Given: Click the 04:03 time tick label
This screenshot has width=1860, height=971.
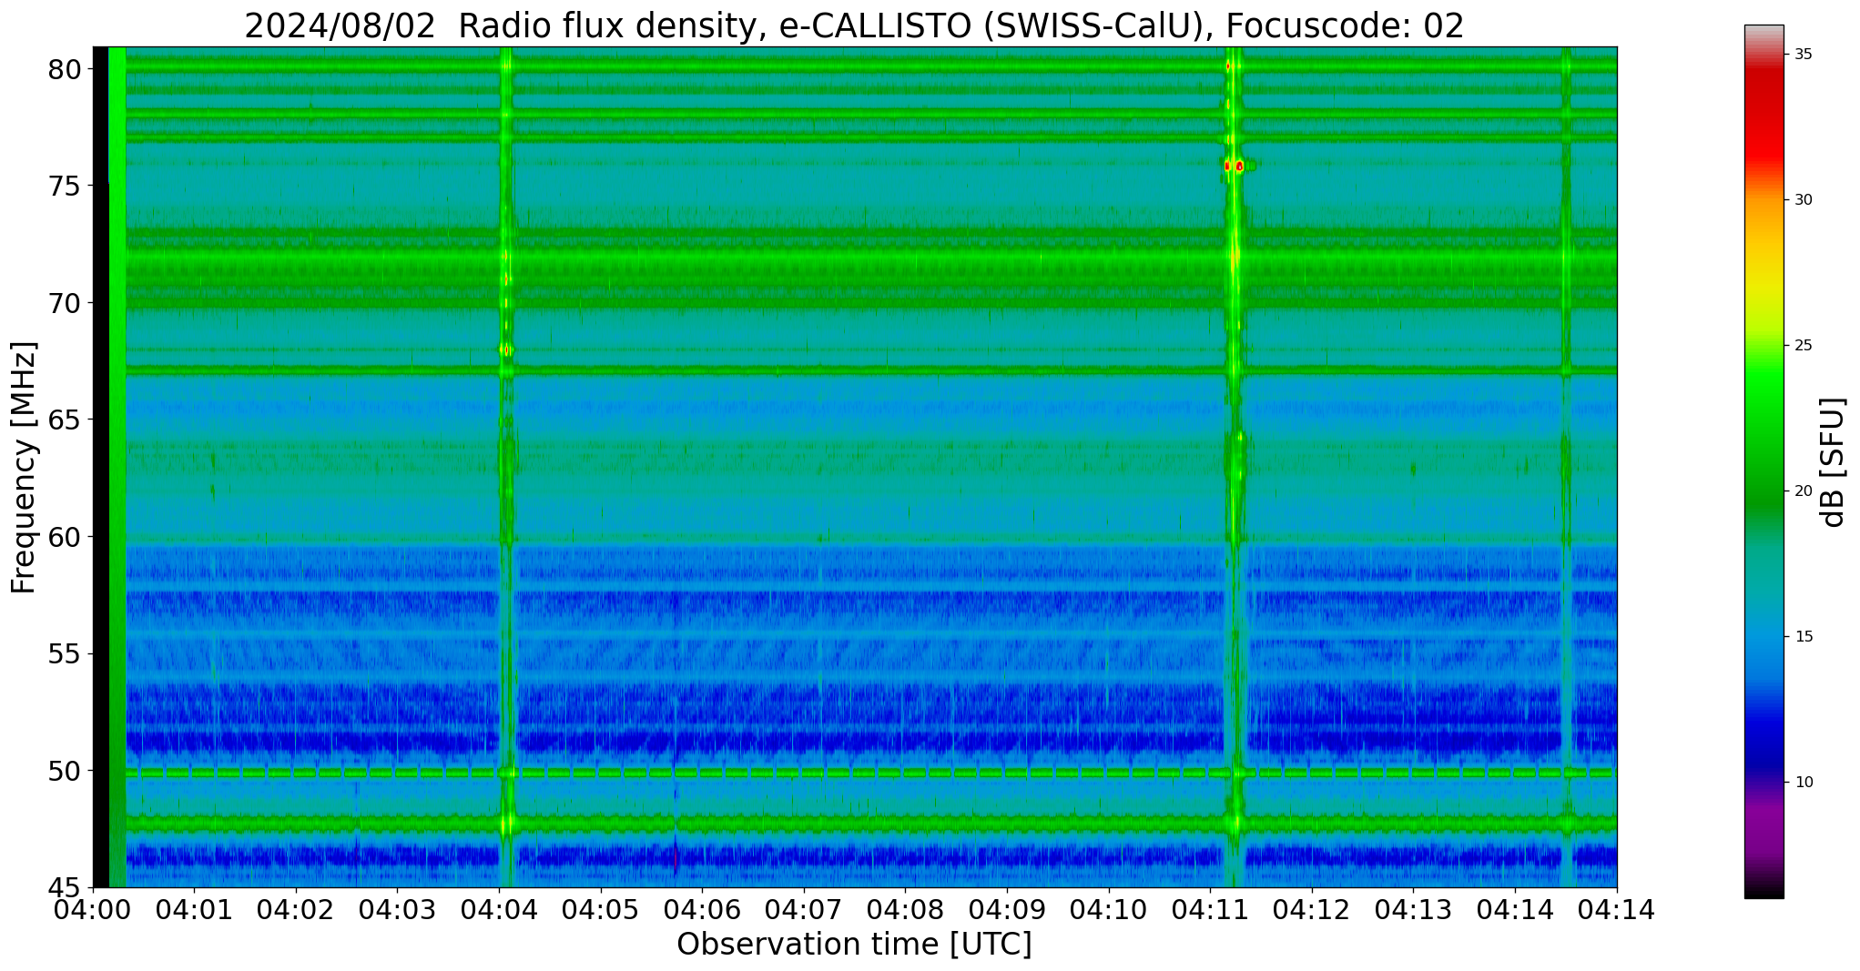Looking at the screenshot, I should 398,909.
